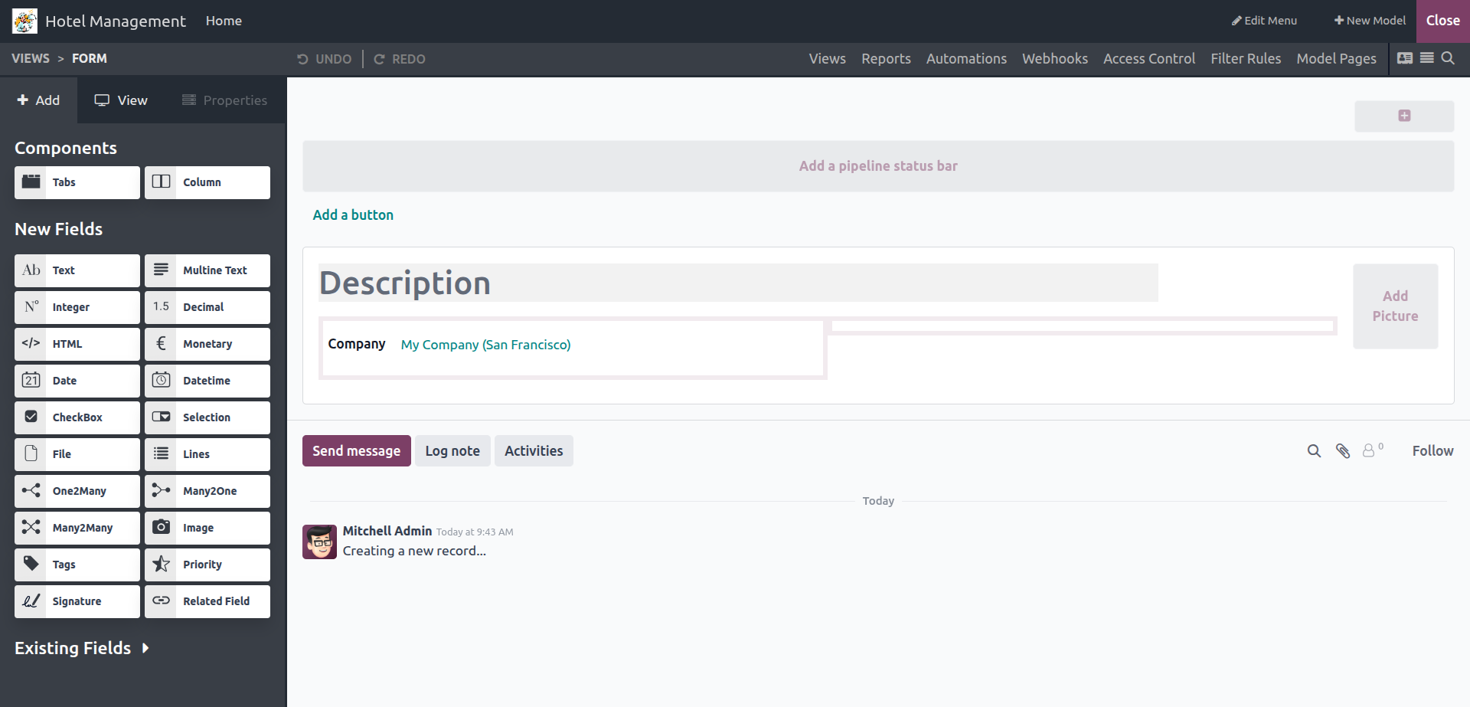Close the studio editor
Image resolution: width=1470 pixels, height=707 pixels.
(x=1442, y=21)
